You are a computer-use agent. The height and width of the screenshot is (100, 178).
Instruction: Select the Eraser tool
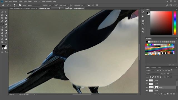tap(6, 27)
